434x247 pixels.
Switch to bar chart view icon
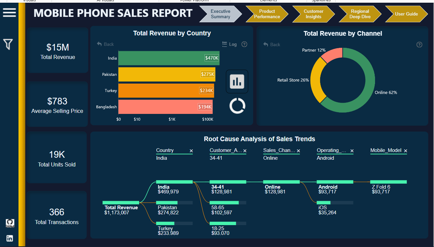click(237, 82)
